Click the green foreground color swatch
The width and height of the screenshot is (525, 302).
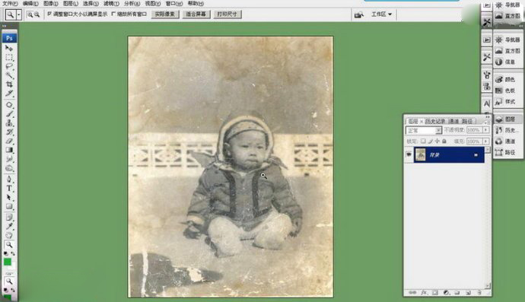[8, 262]
